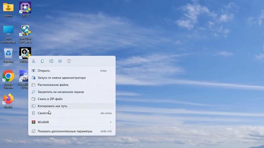This screenshot has height=148, width=264.
Task: Choose Запуск от имени администратора
Action: [x=72, y=78]
